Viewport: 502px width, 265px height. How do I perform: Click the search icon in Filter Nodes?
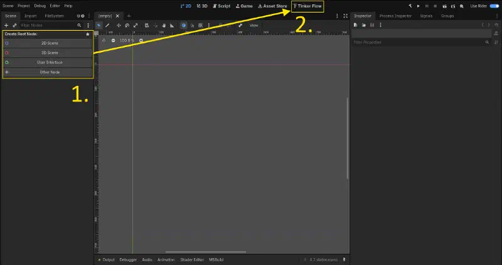pyautogui.click(x=79, y=25)
